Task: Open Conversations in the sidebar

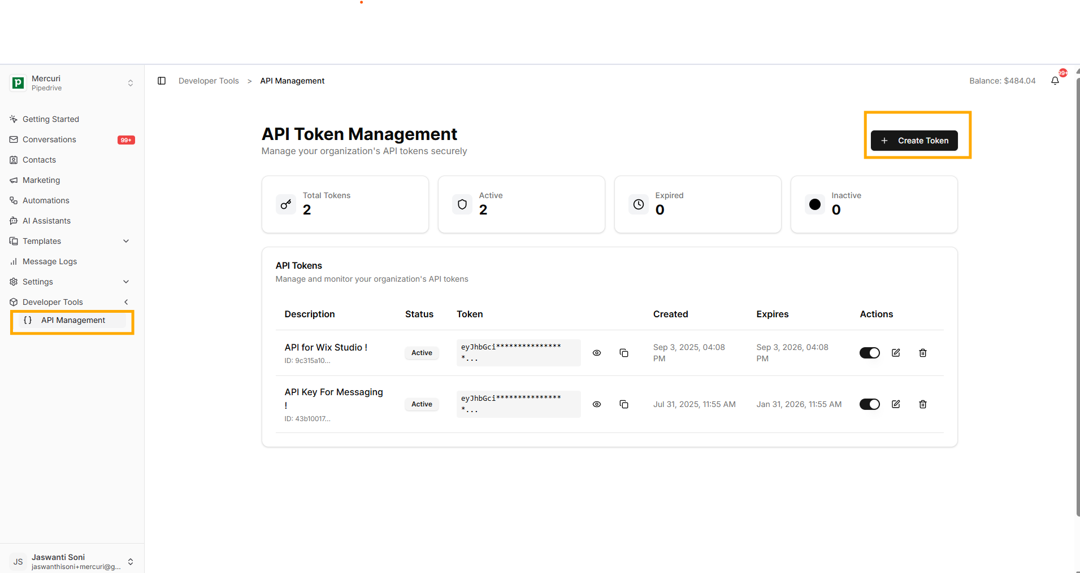Action: click(x=49, y=139)
